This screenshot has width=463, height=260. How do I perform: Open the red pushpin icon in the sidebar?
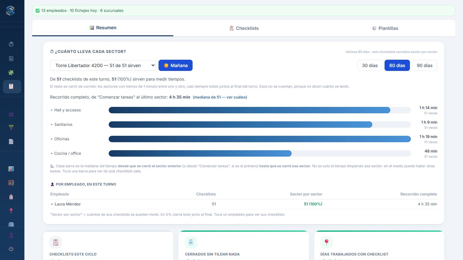[11, 211]
